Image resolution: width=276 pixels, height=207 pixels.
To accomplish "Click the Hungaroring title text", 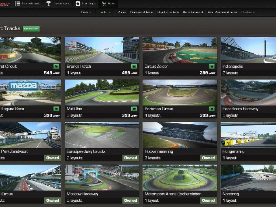I will 233,151.
